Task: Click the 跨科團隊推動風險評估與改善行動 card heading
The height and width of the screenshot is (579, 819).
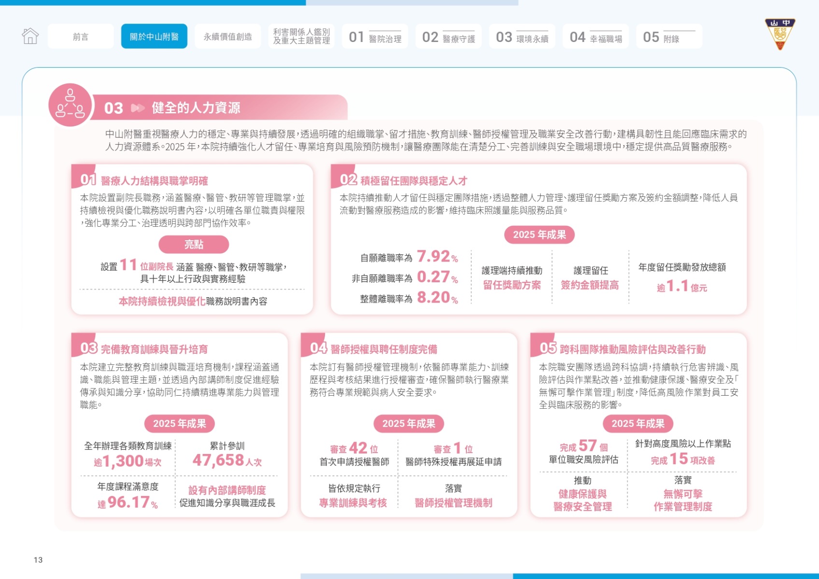Action: (633, 349)
